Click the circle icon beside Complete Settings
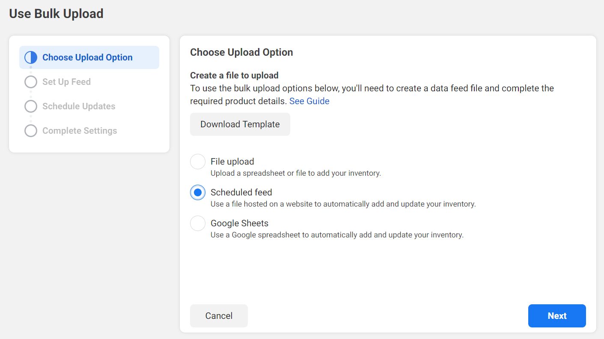The height and width of the screenshot is (339, 604). pyautogui.click(x=31, y=131)
